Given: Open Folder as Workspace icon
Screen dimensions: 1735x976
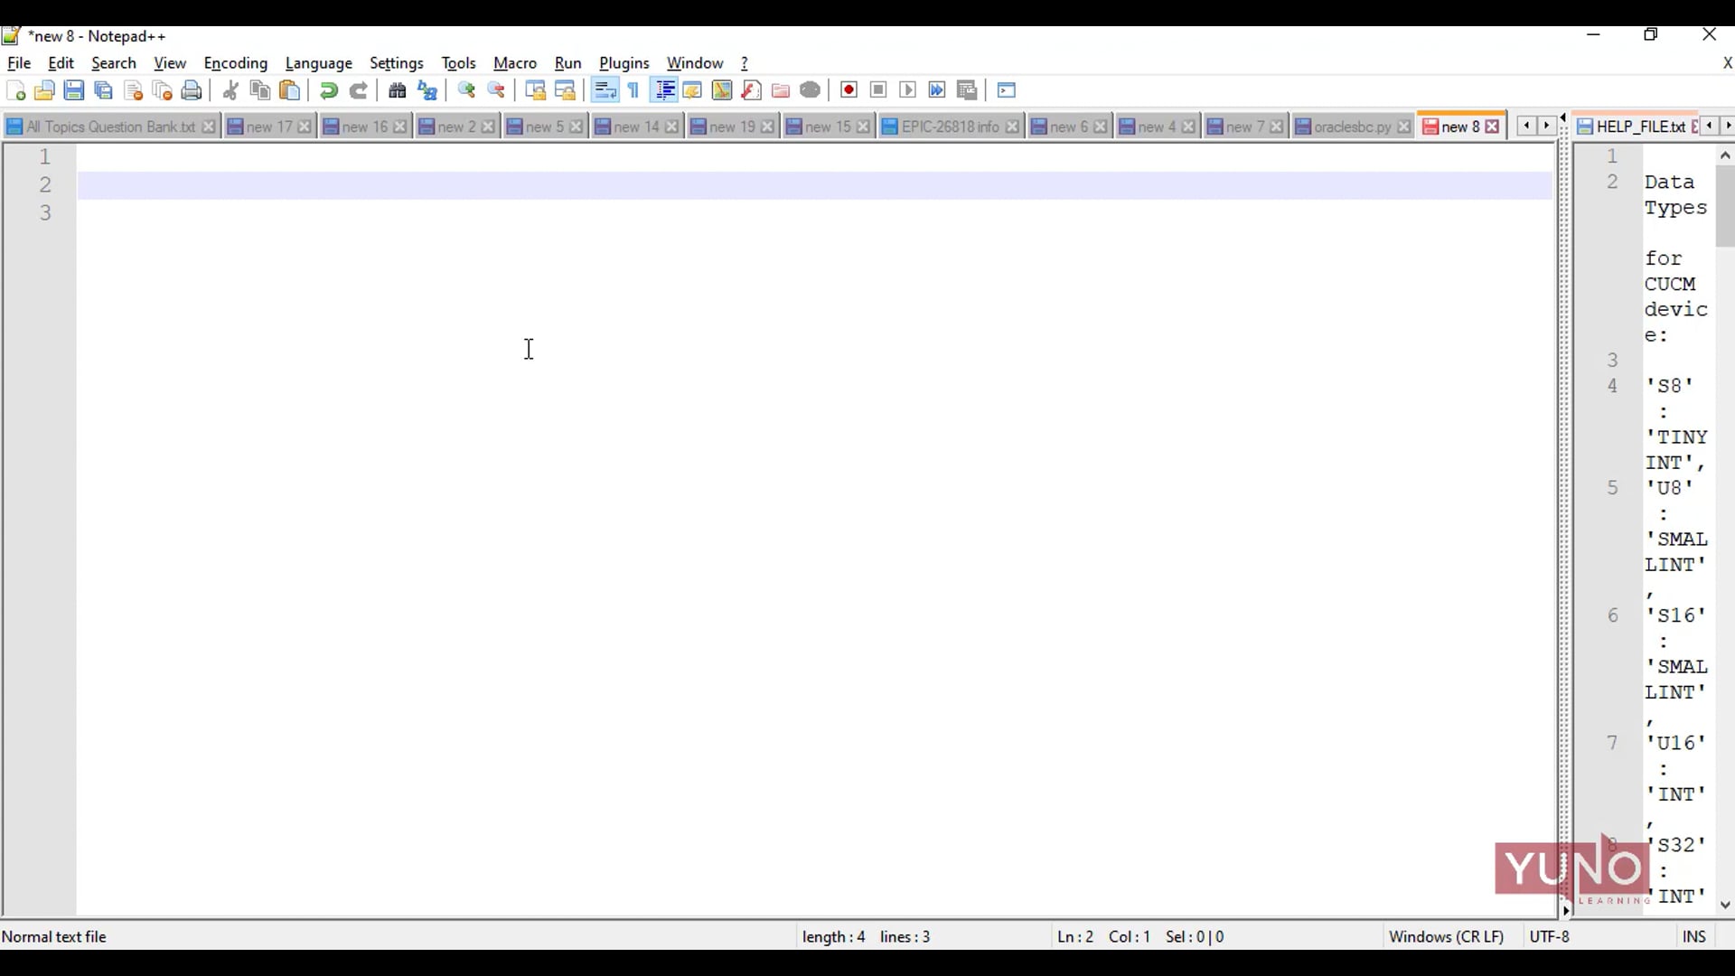Looking at the screenshot, I should [x=781, y=90].
